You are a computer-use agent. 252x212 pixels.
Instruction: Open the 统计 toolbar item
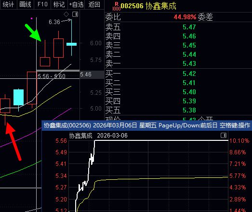click(x=8, y=4)
